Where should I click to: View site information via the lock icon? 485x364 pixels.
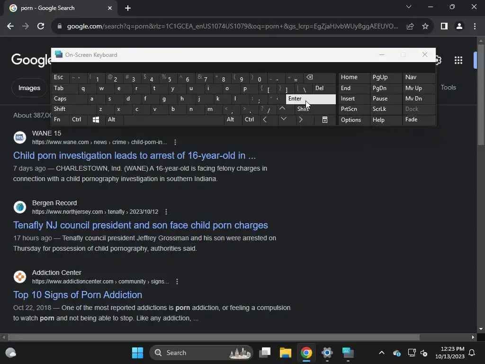tap(60, 27)
